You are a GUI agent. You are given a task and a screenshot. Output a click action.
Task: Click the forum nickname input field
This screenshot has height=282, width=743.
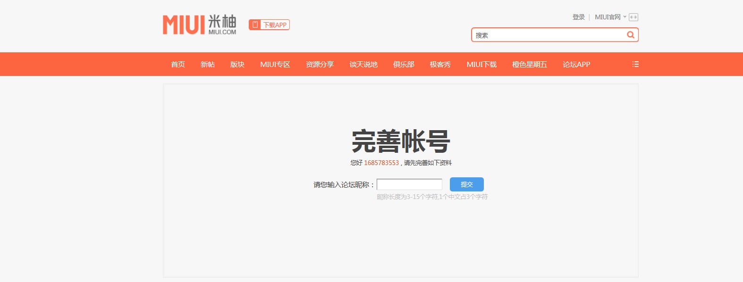409,184
